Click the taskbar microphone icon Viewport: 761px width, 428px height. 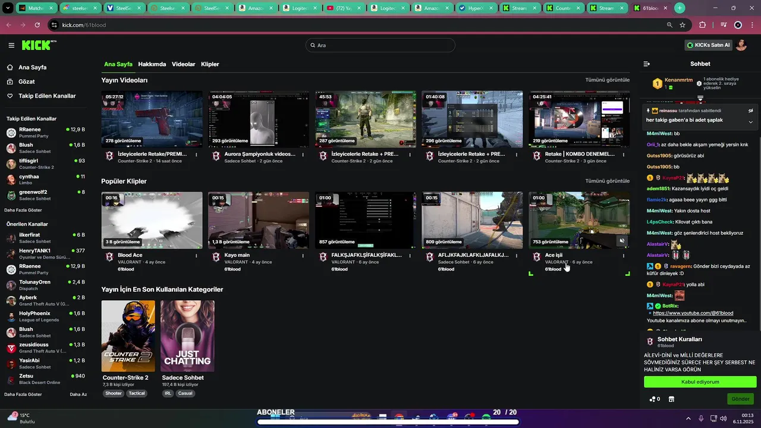[x=702, y=418]
